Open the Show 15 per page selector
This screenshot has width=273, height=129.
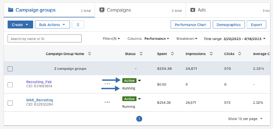tap(245, 119)
